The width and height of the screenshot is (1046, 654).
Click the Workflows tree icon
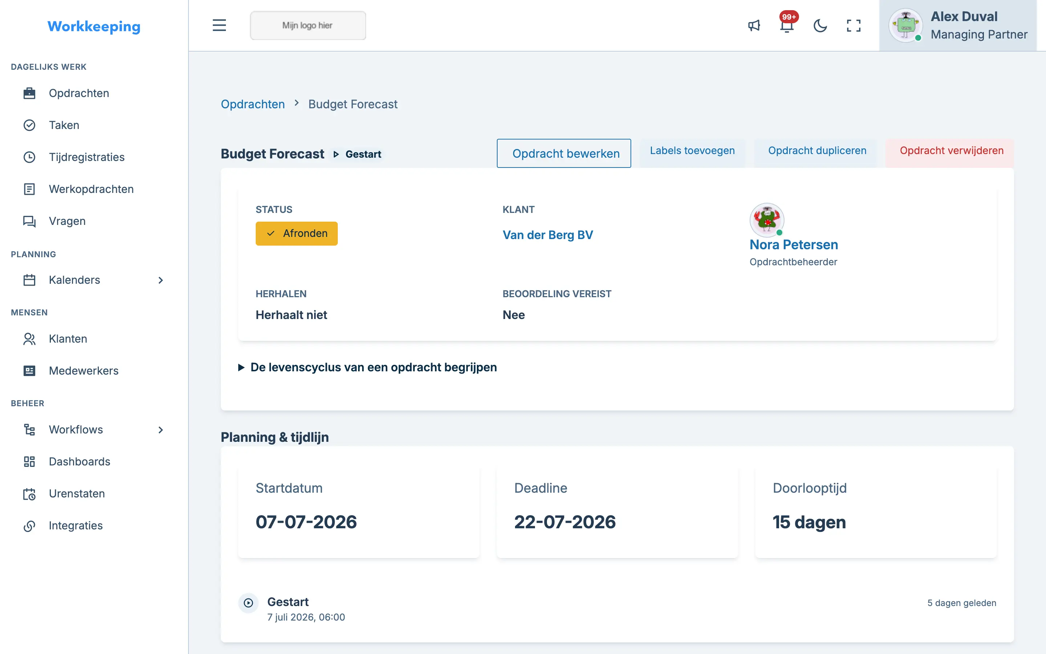[29, 429]
